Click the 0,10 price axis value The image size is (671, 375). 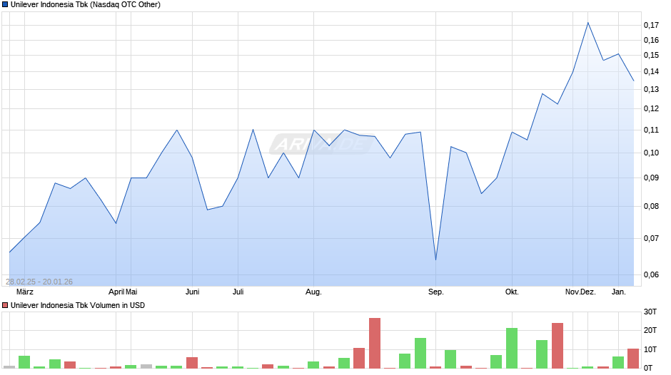point(651,153)
